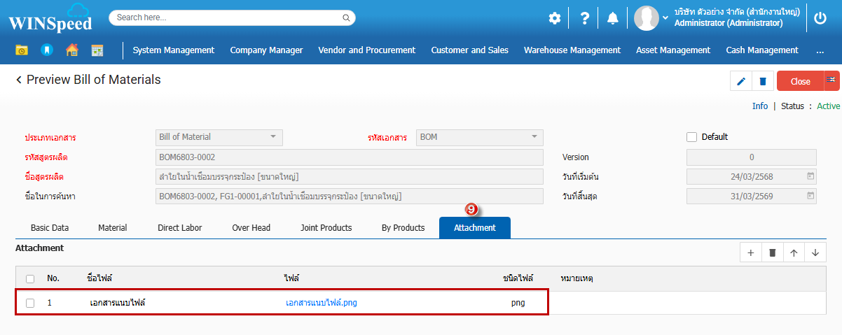Click the power logout icon

820,19
